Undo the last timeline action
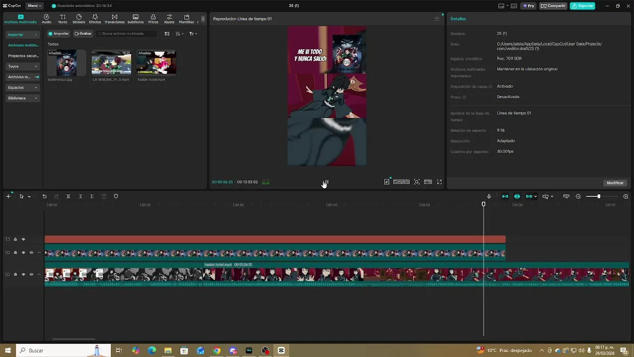634x357 pixels. [44, 196]
